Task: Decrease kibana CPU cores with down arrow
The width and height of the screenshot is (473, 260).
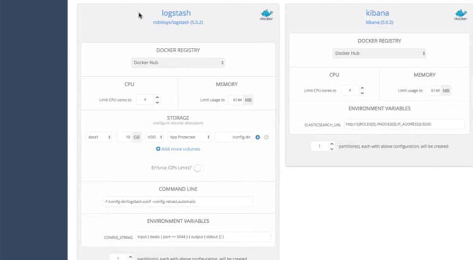Action: (x=362, y=93)
